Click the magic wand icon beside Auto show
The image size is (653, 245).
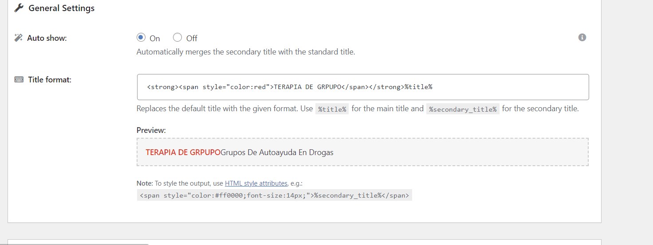click(19, 38)
